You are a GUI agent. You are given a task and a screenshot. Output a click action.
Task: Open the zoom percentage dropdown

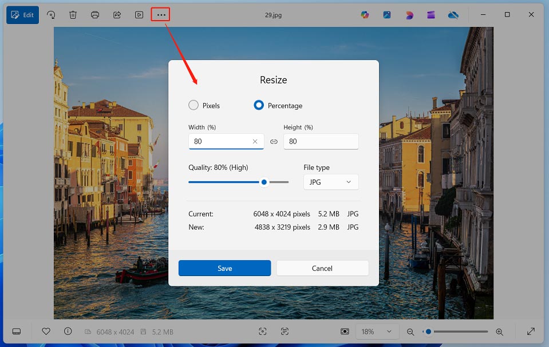pyautogui.click(x=377, y=332)
